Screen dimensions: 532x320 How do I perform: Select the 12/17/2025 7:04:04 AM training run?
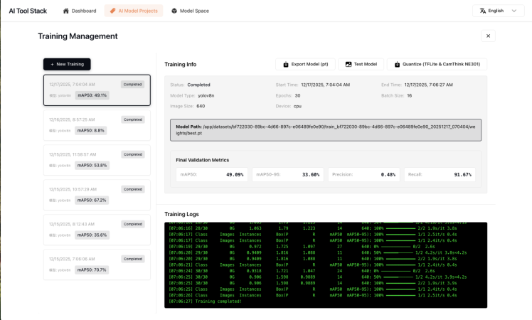(97, 90)
